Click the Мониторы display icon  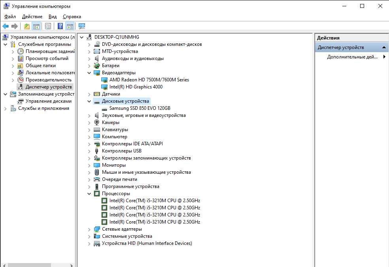coord(97,165)
